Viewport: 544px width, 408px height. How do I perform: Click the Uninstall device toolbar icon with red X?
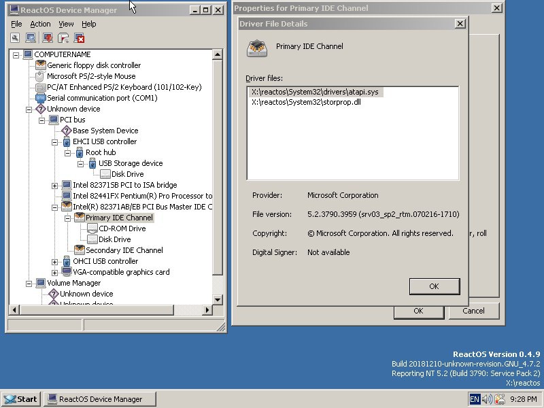click(x=79, y=38)
